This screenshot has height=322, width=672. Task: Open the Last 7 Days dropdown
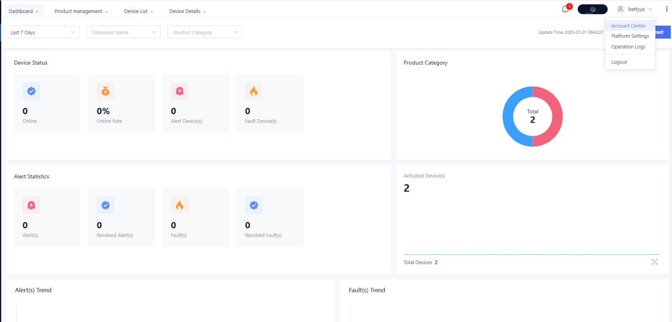[42, 32]
